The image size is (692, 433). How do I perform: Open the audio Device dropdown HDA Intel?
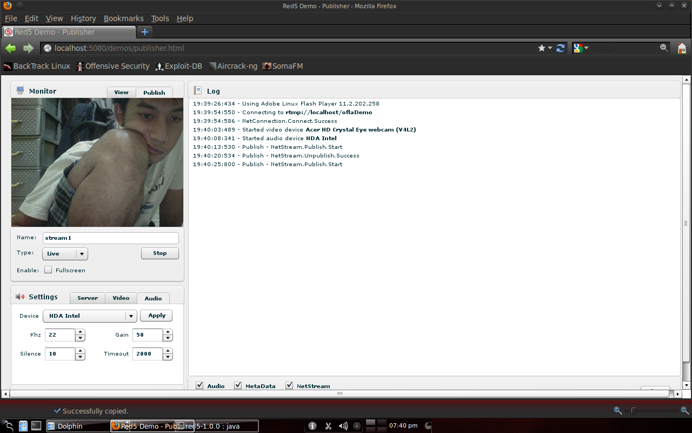pyautogui.click(x=90, y=316)
